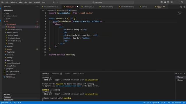Image resolution: width=186 pixels, height=104 pixels.
Task: Open the Terminal menu
Action: tap(37, 2)
